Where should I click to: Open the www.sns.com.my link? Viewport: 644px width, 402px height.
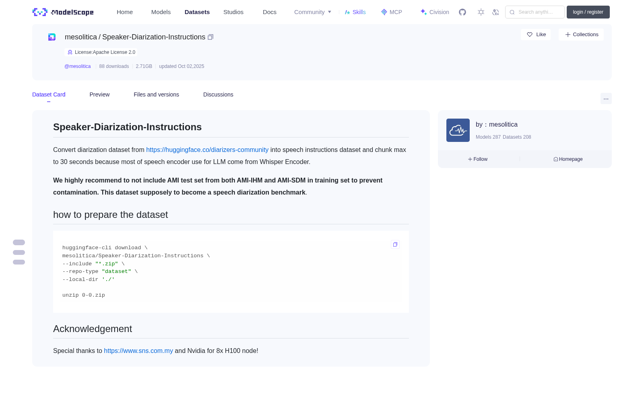138,351
